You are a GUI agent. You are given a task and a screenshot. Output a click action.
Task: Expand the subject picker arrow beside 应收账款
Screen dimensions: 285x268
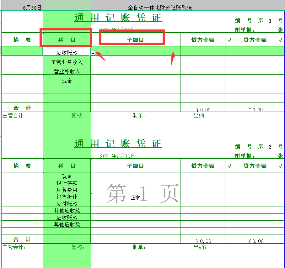coord(93,53)
